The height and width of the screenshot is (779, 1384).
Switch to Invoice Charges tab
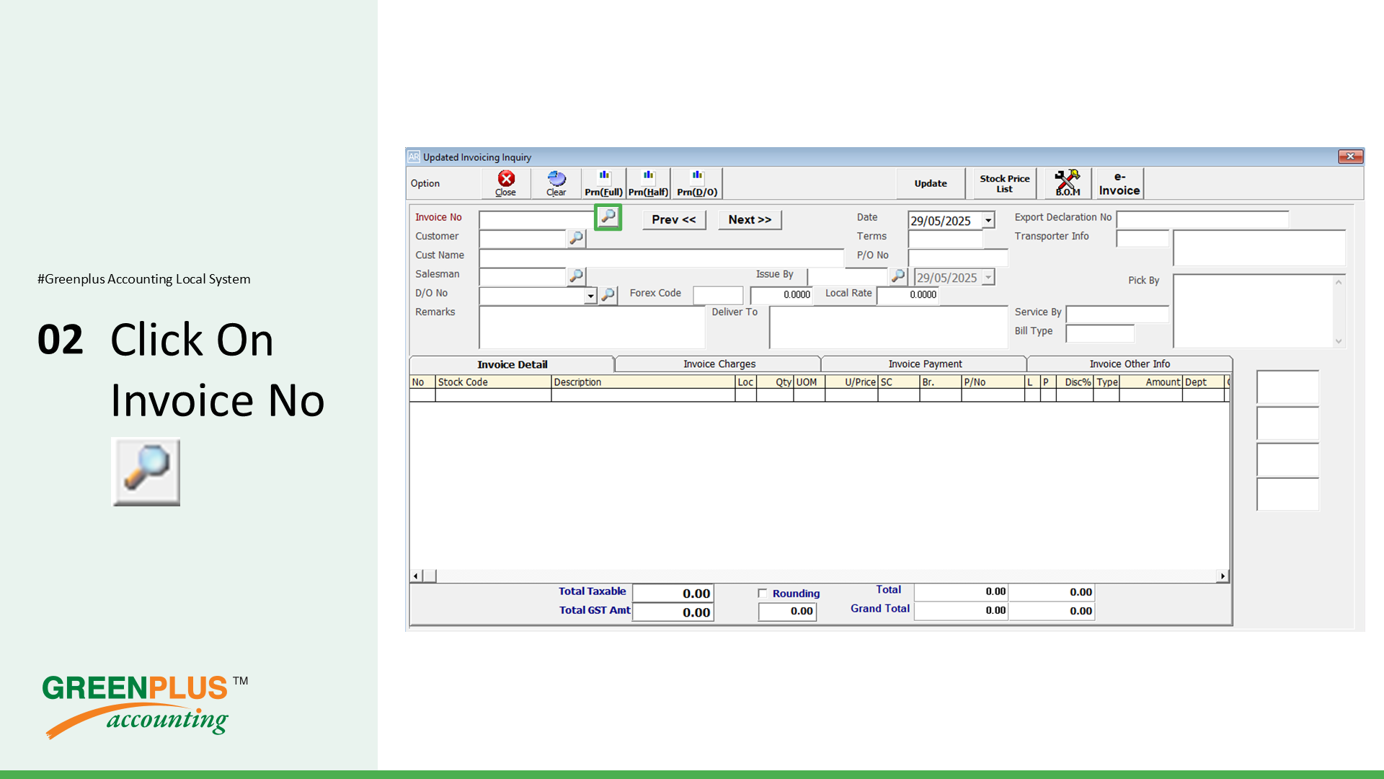pyautogui.click(x=719, y=364)
